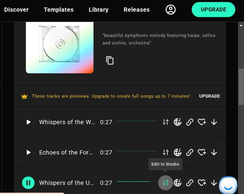Copy link for Echoes of the For... track
Image resolution: width=244 pixels, height=194 pixels.
190,152
